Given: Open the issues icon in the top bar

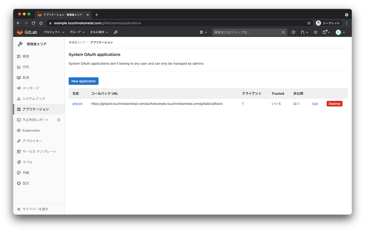Looking at the screenshot, I should click(x=293, y=32).
